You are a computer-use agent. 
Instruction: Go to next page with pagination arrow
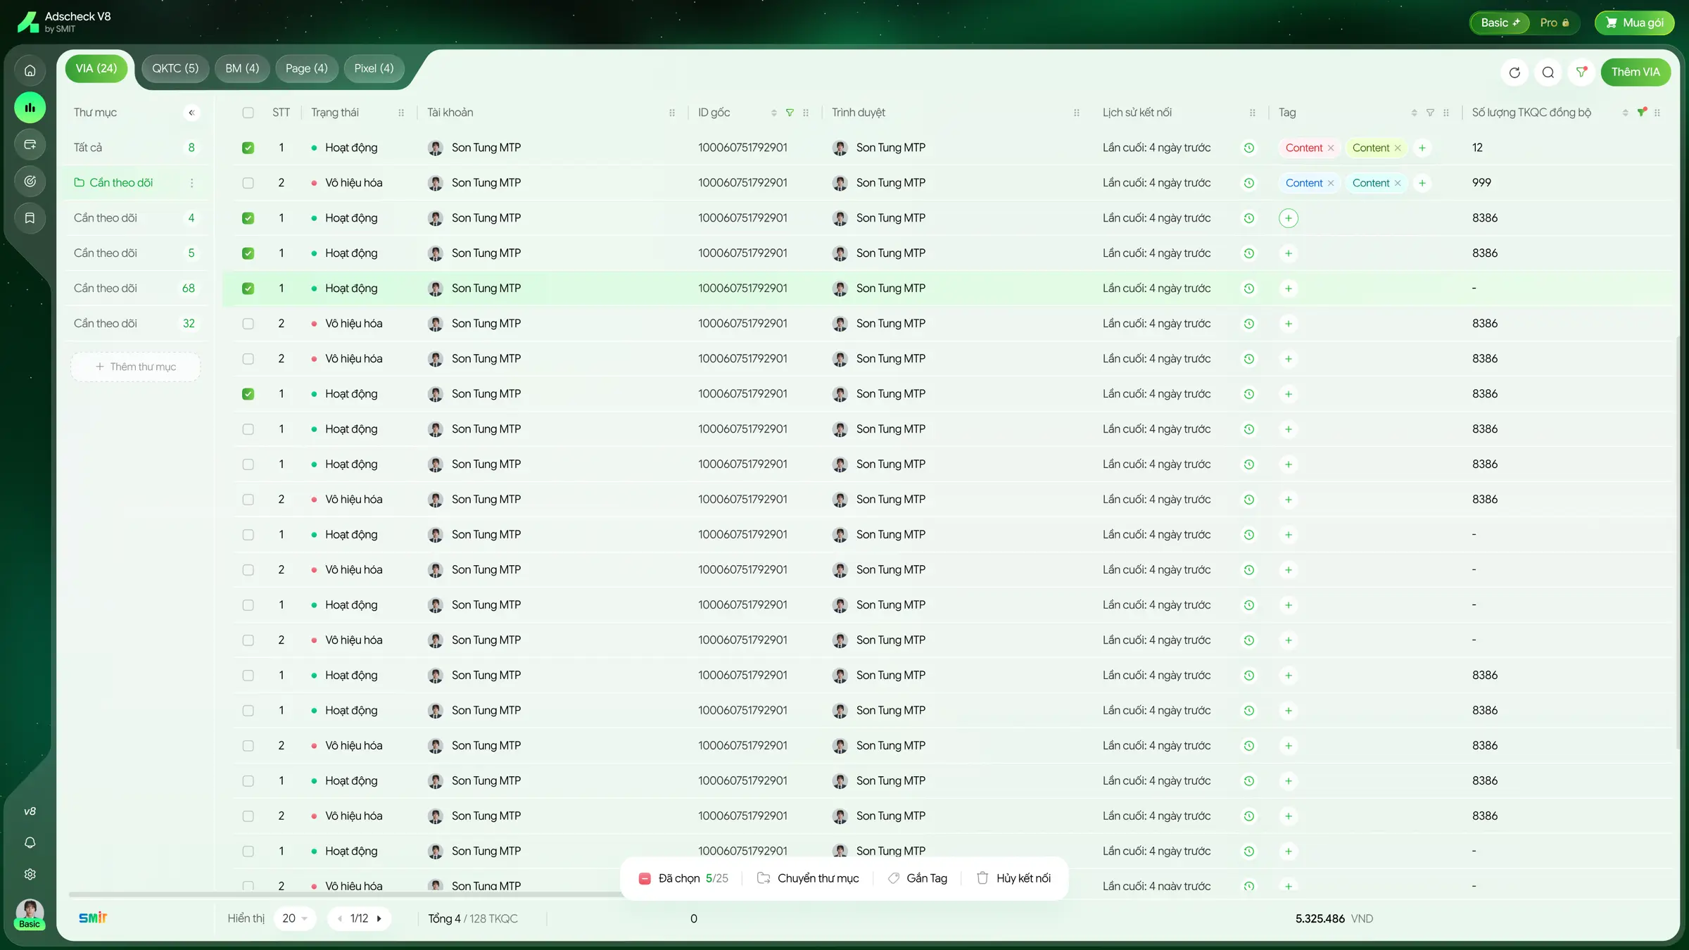coord(379,918)
